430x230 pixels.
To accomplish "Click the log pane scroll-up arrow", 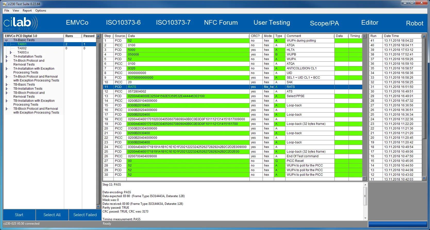I will (x=365, y=185).
